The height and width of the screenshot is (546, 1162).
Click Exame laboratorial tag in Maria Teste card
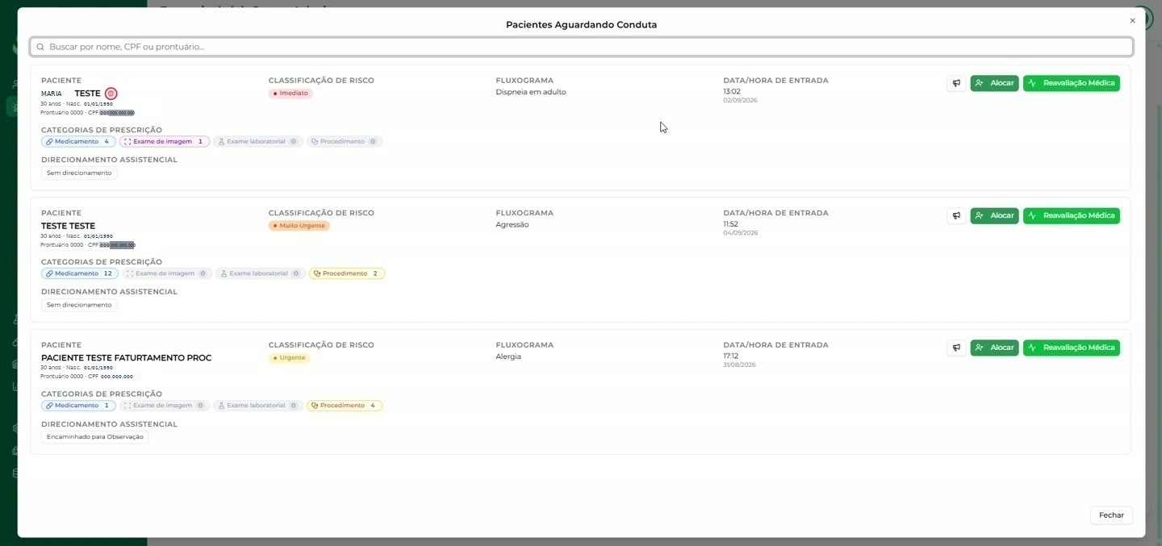257,141
